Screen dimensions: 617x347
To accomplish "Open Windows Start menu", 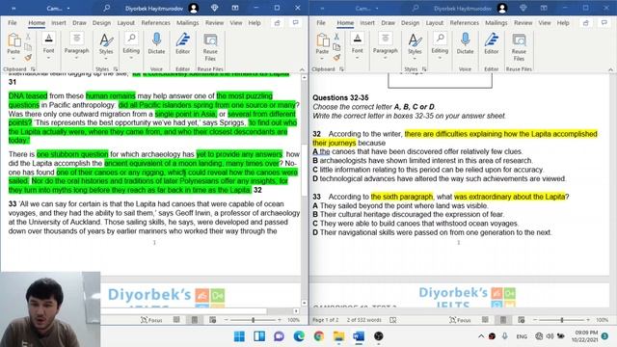I will tap(239, 336).
